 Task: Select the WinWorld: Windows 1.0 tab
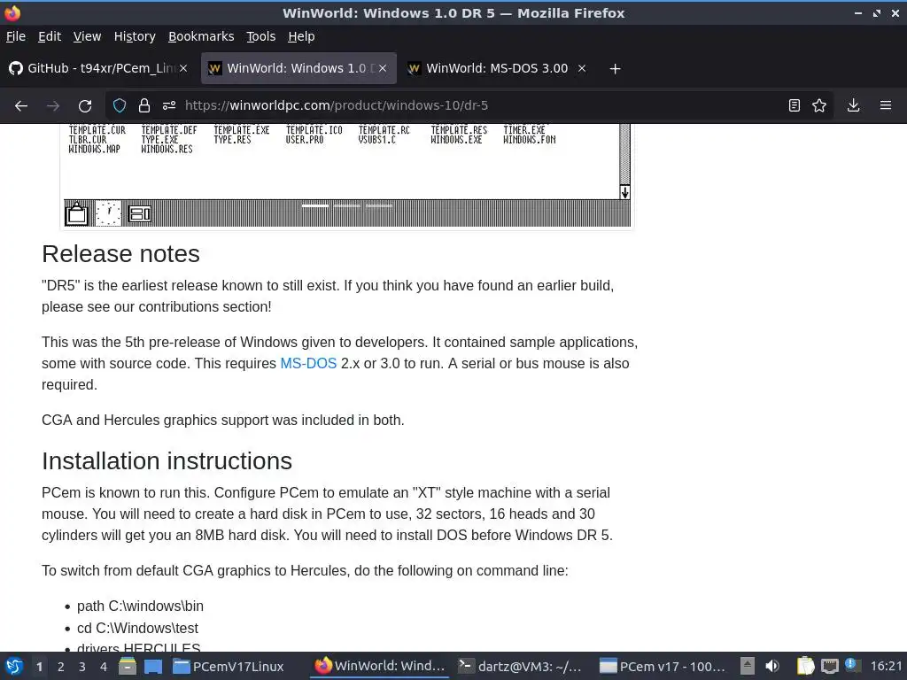coord(298,68)
